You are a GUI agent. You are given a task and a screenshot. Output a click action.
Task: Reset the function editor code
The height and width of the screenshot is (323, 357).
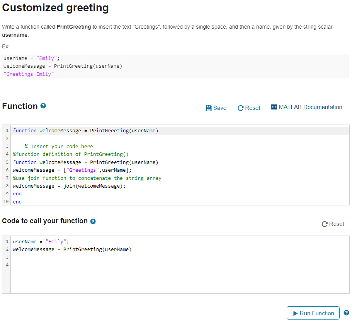249,108
